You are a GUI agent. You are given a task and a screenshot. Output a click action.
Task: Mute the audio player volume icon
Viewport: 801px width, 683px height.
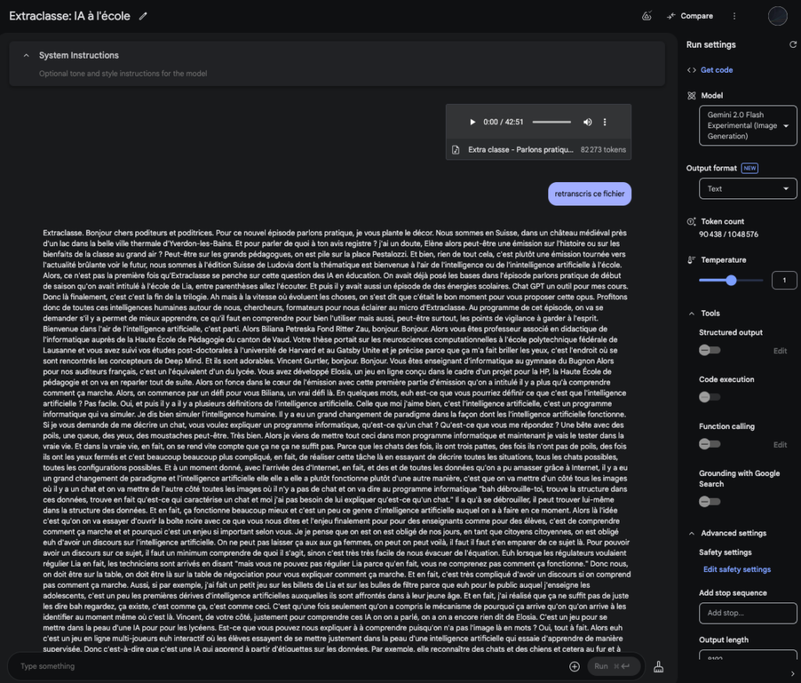587,122
